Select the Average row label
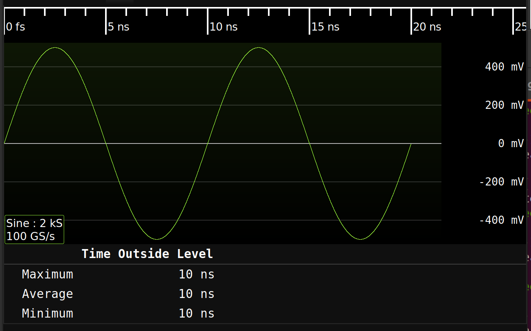Image resolution: width=531 pixels, height=331 pixels. [48, 294]
